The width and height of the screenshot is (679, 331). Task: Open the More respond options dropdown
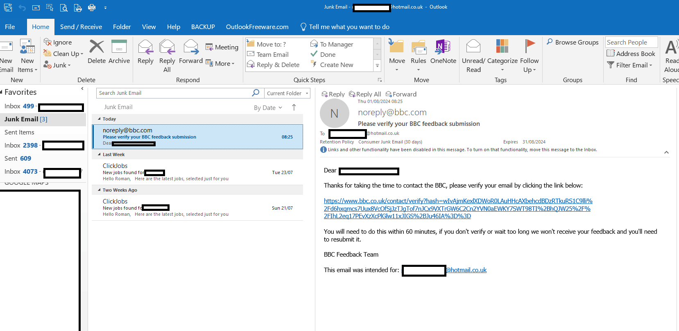(x=220, y=63)
